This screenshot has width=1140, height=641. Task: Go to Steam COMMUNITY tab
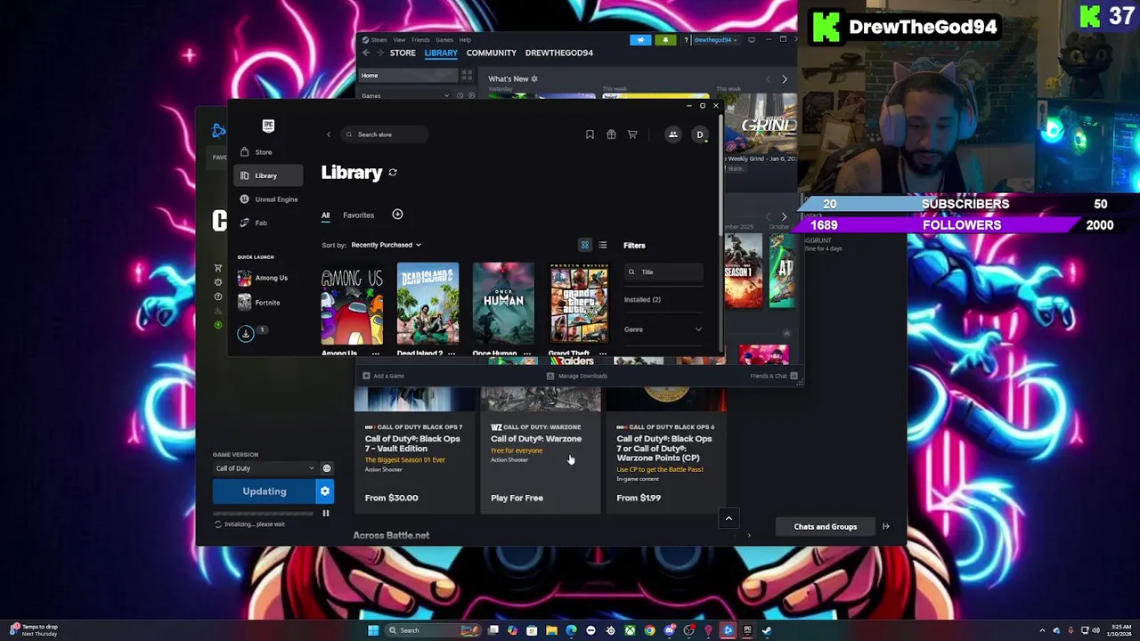point(492,53)
